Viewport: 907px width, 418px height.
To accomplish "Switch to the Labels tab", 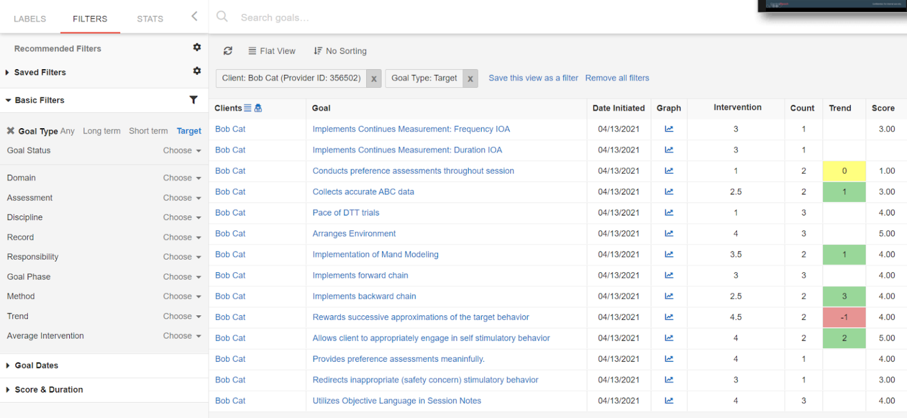I will pyautogui.click(x=30, y=19).
